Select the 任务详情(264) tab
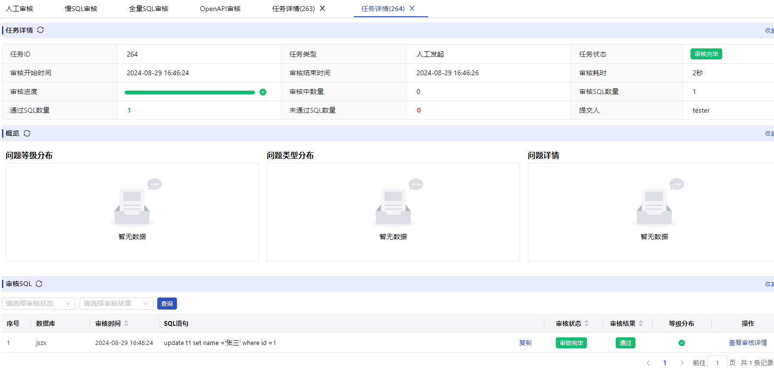 [x=383, y=9]
